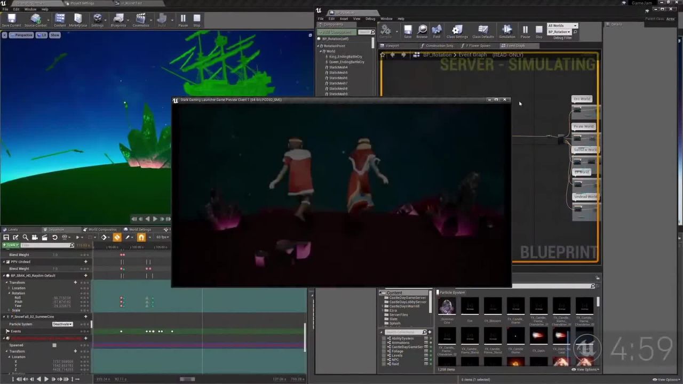Click the Add Component button
This screenshot has width=683, height=384.
click(x=337, y=32)
